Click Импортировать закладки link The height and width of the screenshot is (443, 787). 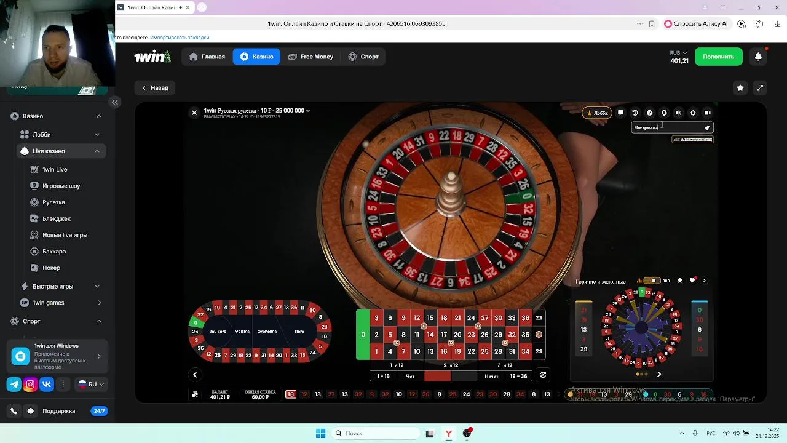tap(180, 38)
